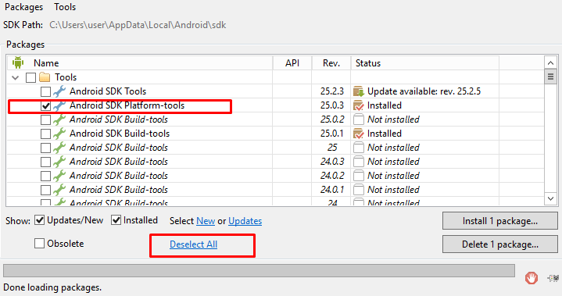The height and width of the screenshot is (296, 562).
Task: Tick the Tools folder checkbox
Action: point(30,77)
